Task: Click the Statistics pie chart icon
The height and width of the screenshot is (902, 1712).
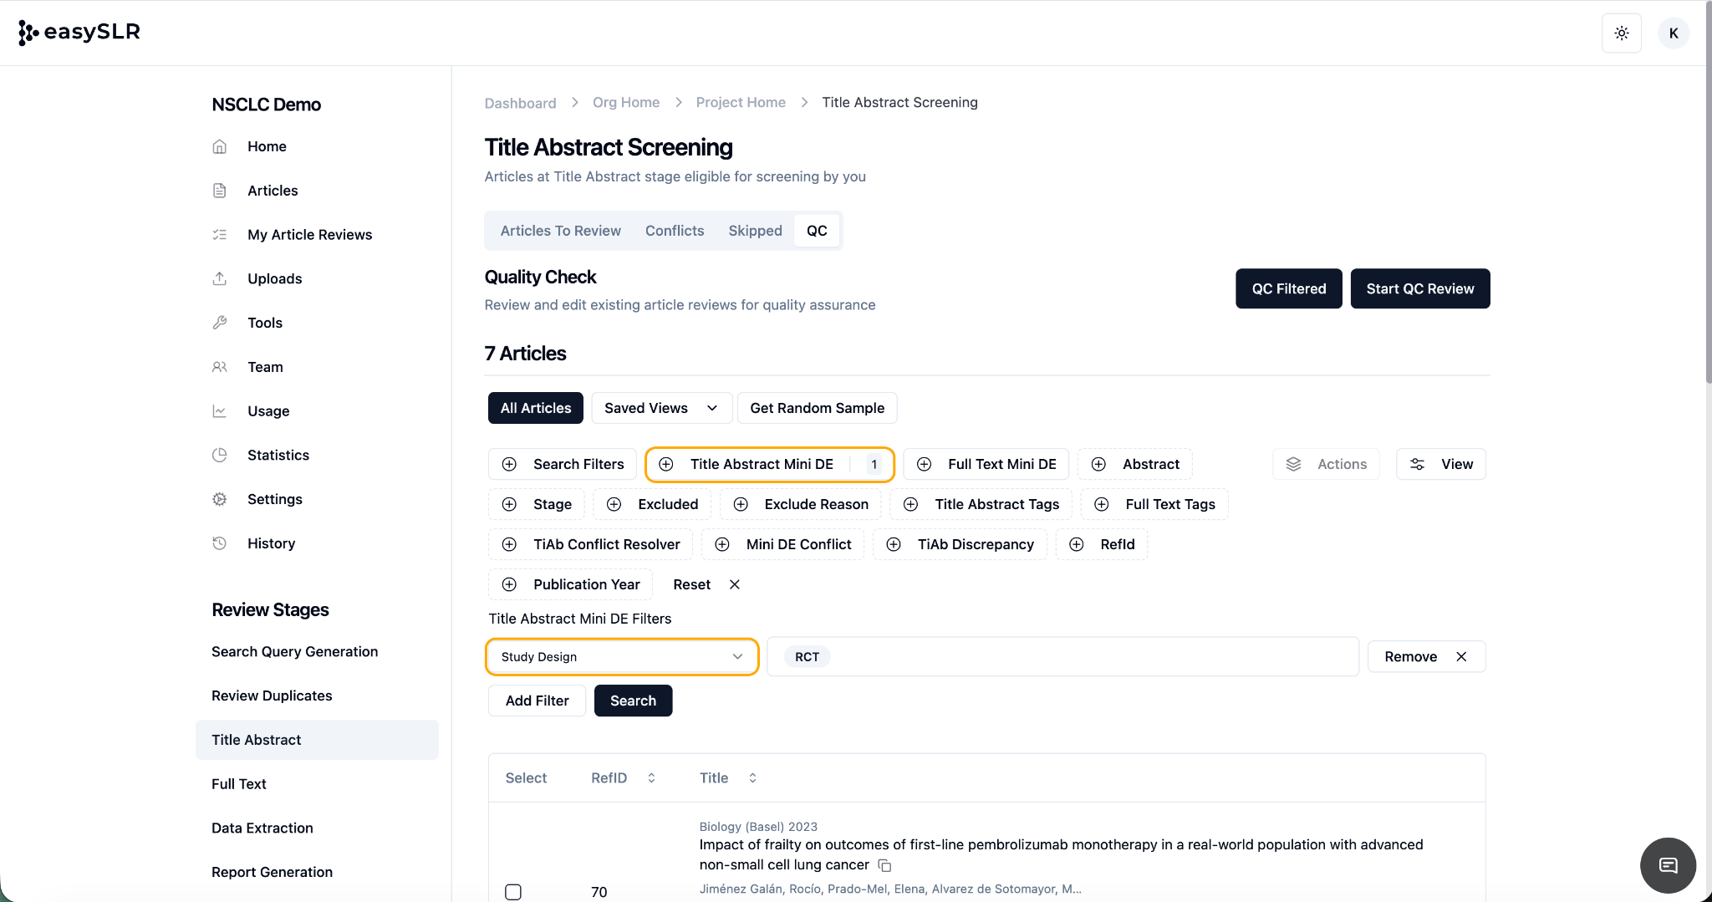Action: [x=220, y=455]
